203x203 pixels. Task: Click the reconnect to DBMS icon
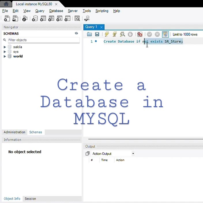pos(87,18)
